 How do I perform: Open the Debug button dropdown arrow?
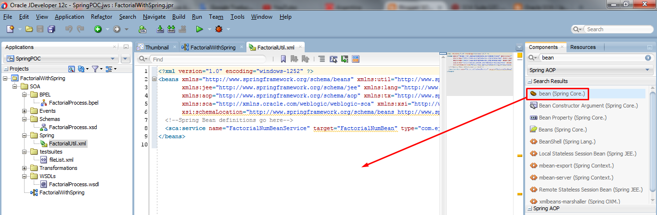(229, 29)
